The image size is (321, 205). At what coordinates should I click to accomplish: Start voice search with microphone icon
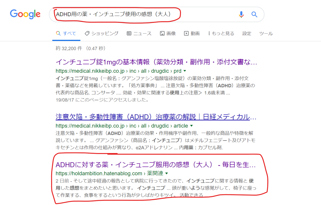tap(241, 14)
